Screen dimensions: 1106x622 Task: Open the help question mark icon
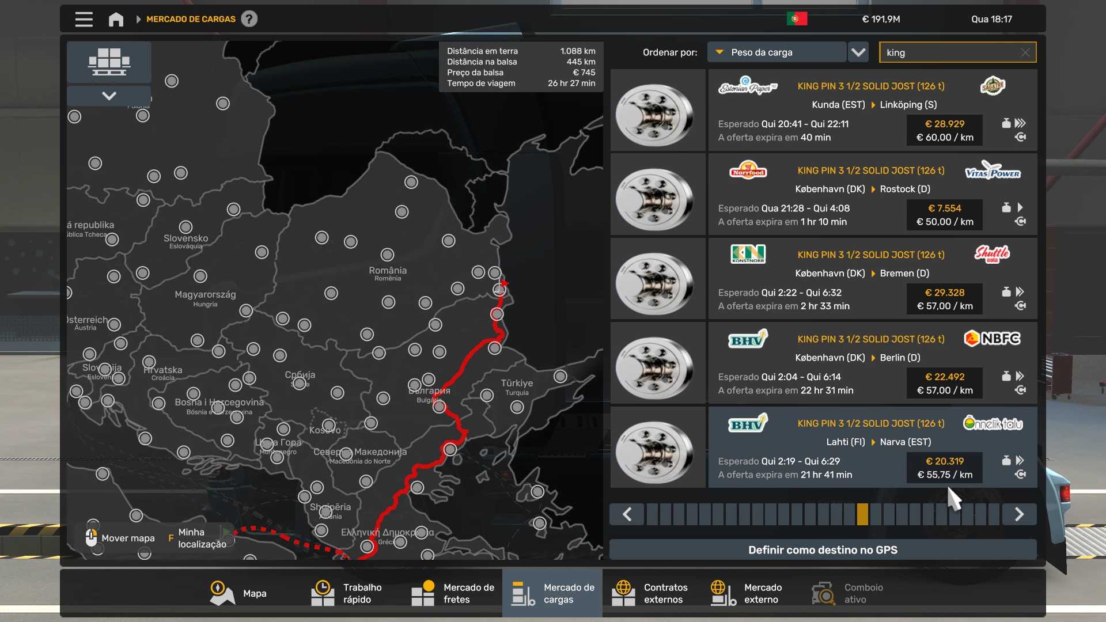click(249, 19)
